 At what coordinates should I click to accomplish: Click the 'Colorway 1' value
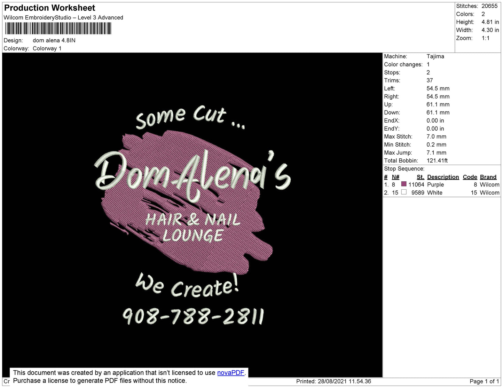click(x=47, y=49)
